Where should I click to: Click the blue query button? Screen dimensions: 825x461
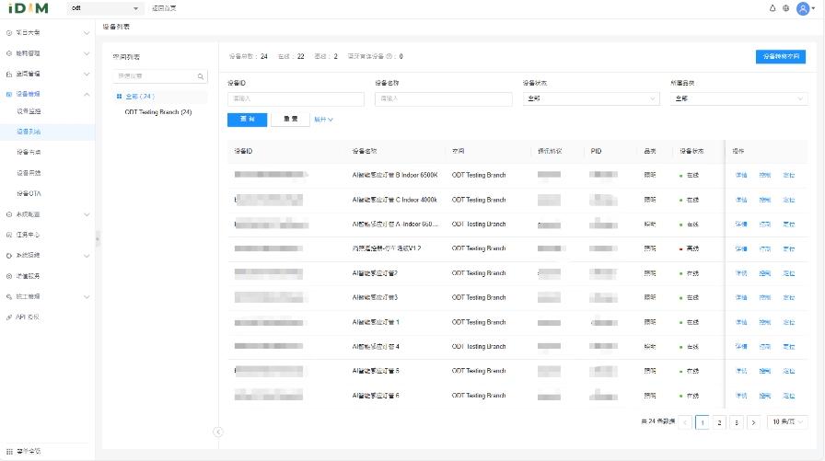tap(247, 120)
